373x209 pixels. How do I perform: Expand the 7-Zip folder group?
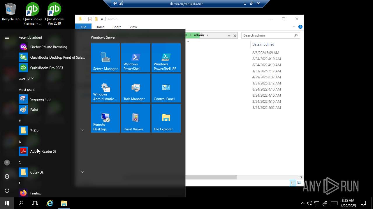click(x=82, y=131)
